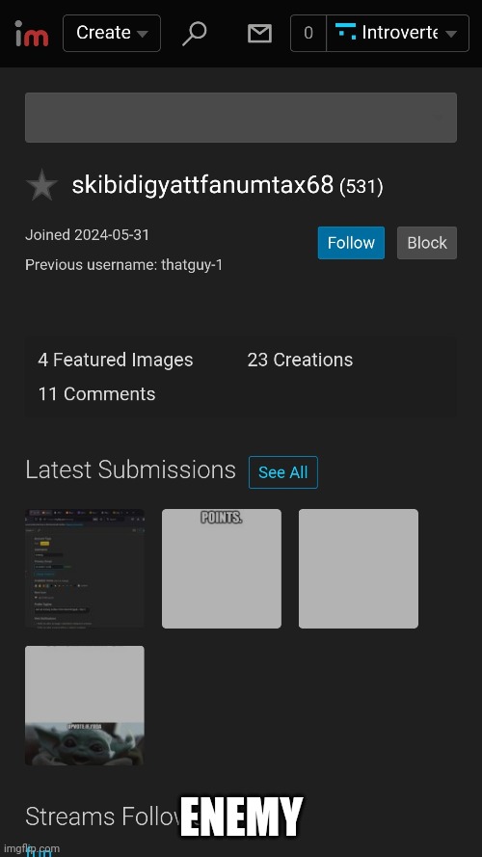This screenshot has width=482, height=857.
Task: Open See All latest submissions
Action: click(283, 472)
